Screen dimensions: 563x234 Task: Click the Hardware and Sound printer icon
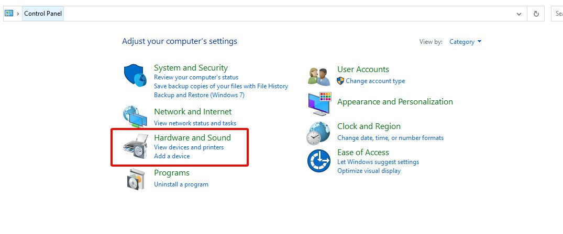pos(135,147)
